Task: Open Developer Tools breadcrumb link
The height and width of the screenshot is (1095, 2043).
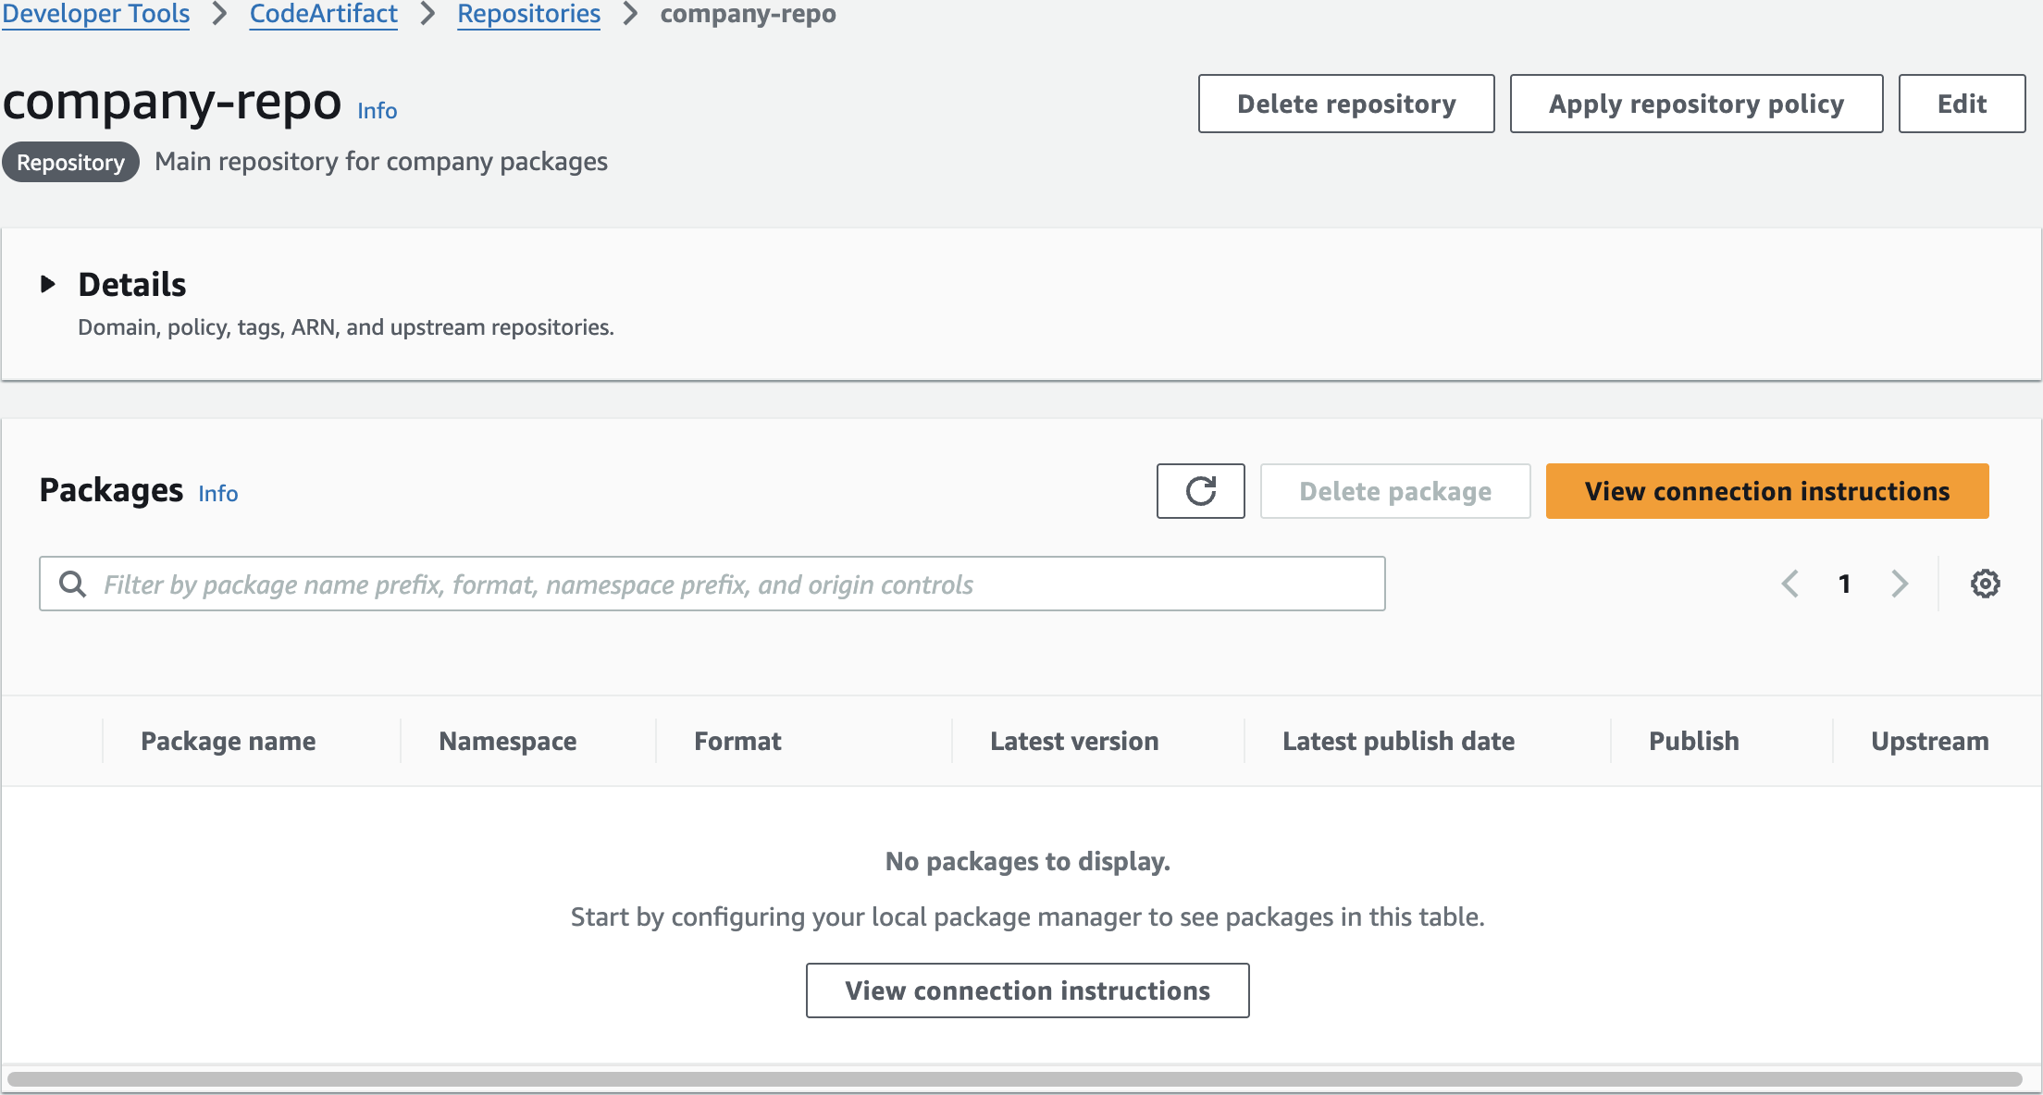Action: [96, 14]
